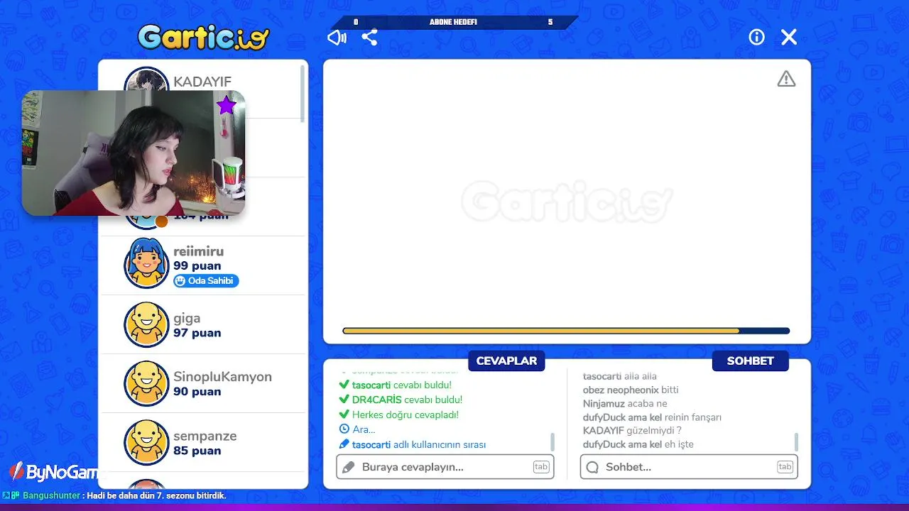Click the Oda Sahibi badge
909x511 pixels.
[x=206, y=281]
